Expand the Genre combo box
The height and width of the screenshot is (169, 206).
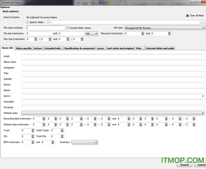click(203, 96)
